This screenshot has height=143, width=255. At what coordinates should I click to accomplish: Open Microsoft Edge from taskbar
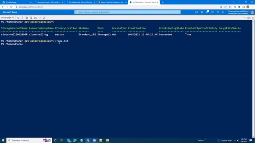click(75, 140)
